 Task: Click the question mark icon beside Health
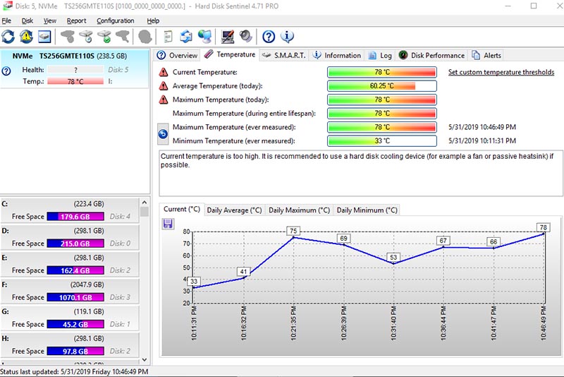tap(6, 71)
